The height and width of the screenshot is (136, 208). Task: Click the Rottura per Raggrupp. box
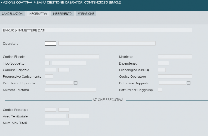pos(160,90)
